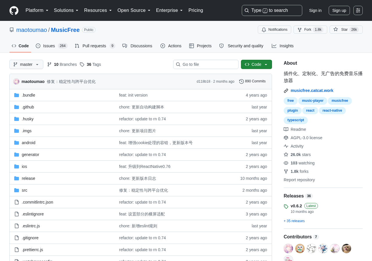Click the header search box
372x261 pixels.
point(272,10)
